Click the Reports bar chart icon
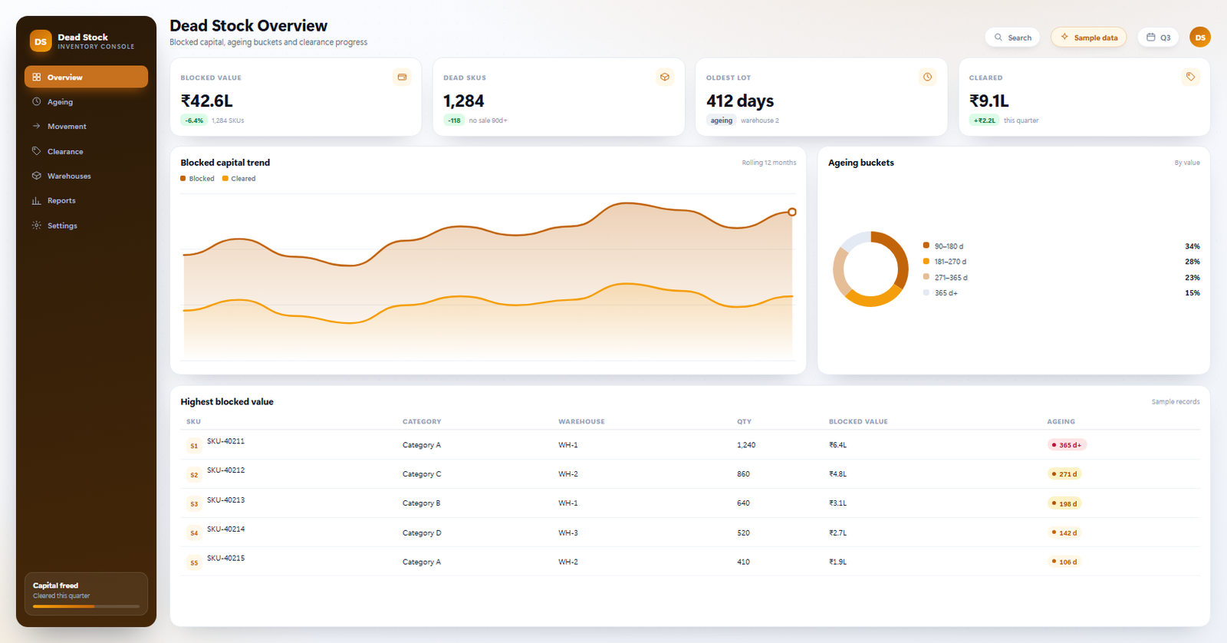 [x=36, y=200]
